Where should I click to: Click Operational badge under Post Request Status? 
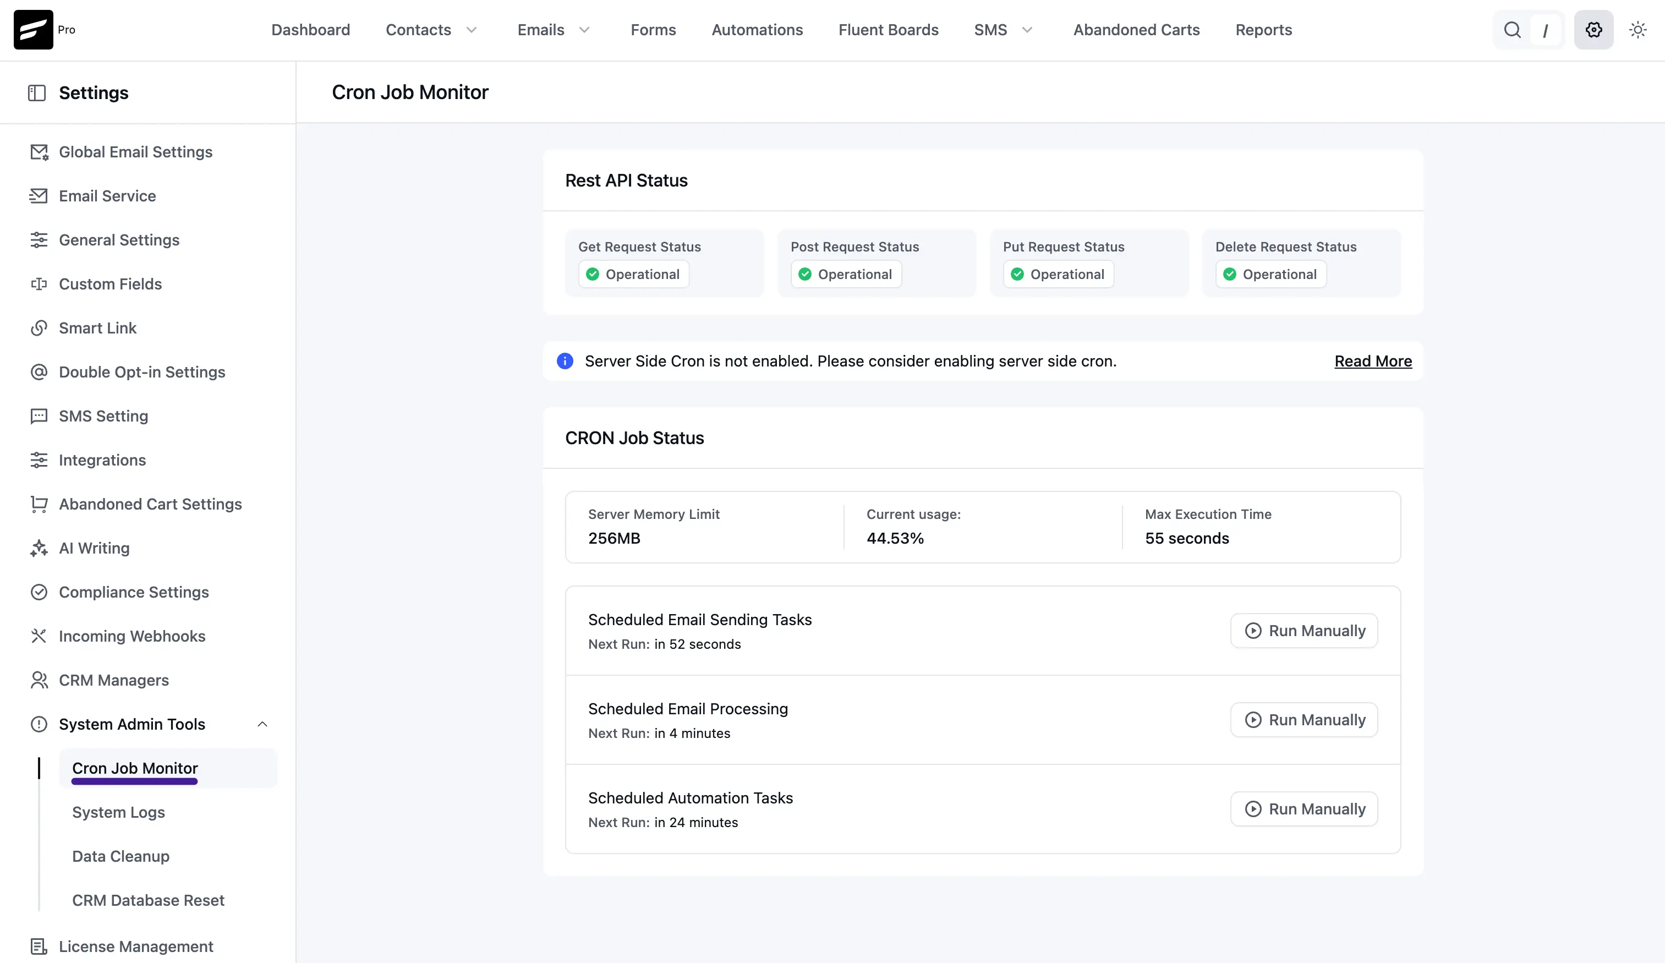click(x=846, y=274)
